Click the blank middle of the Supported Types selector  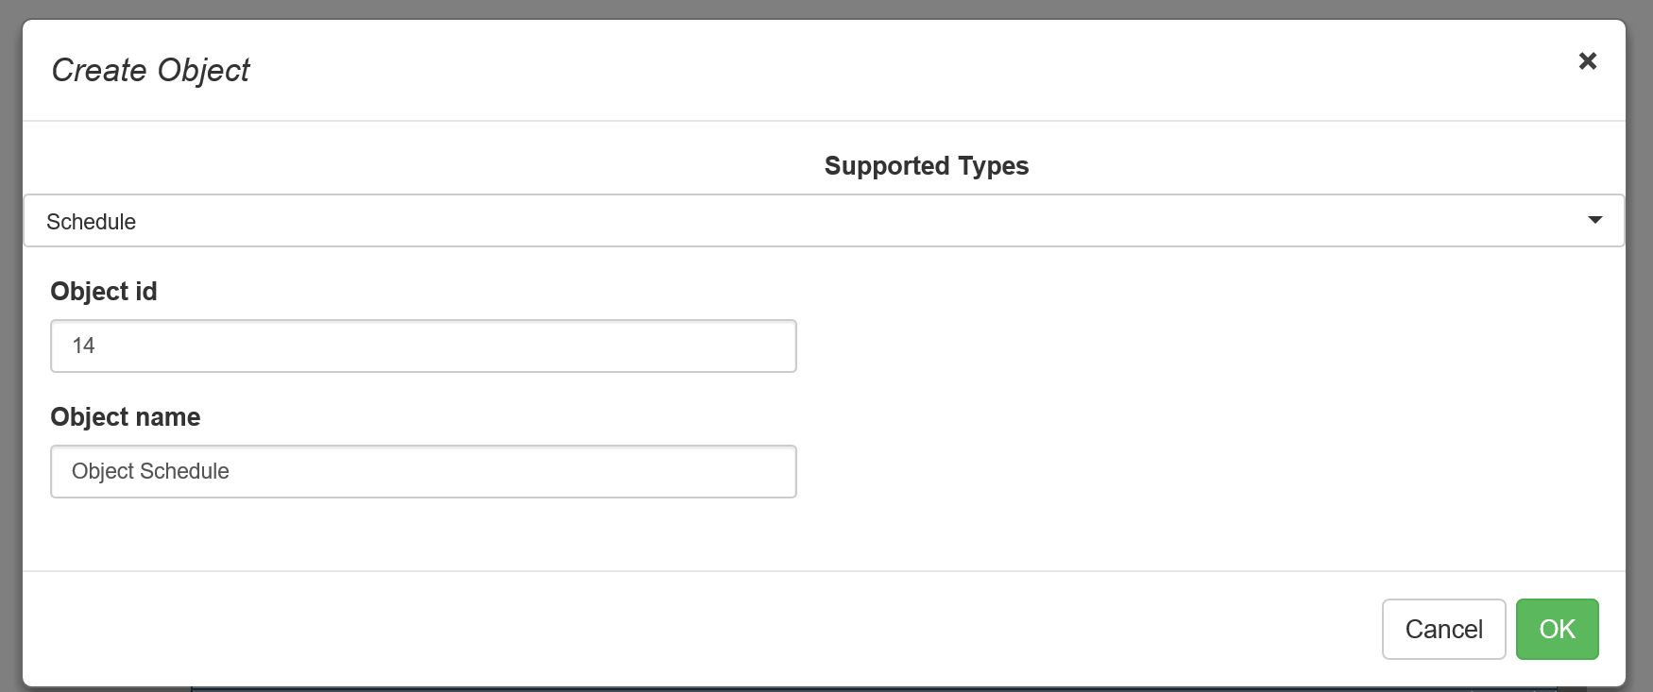pos(850,221)
